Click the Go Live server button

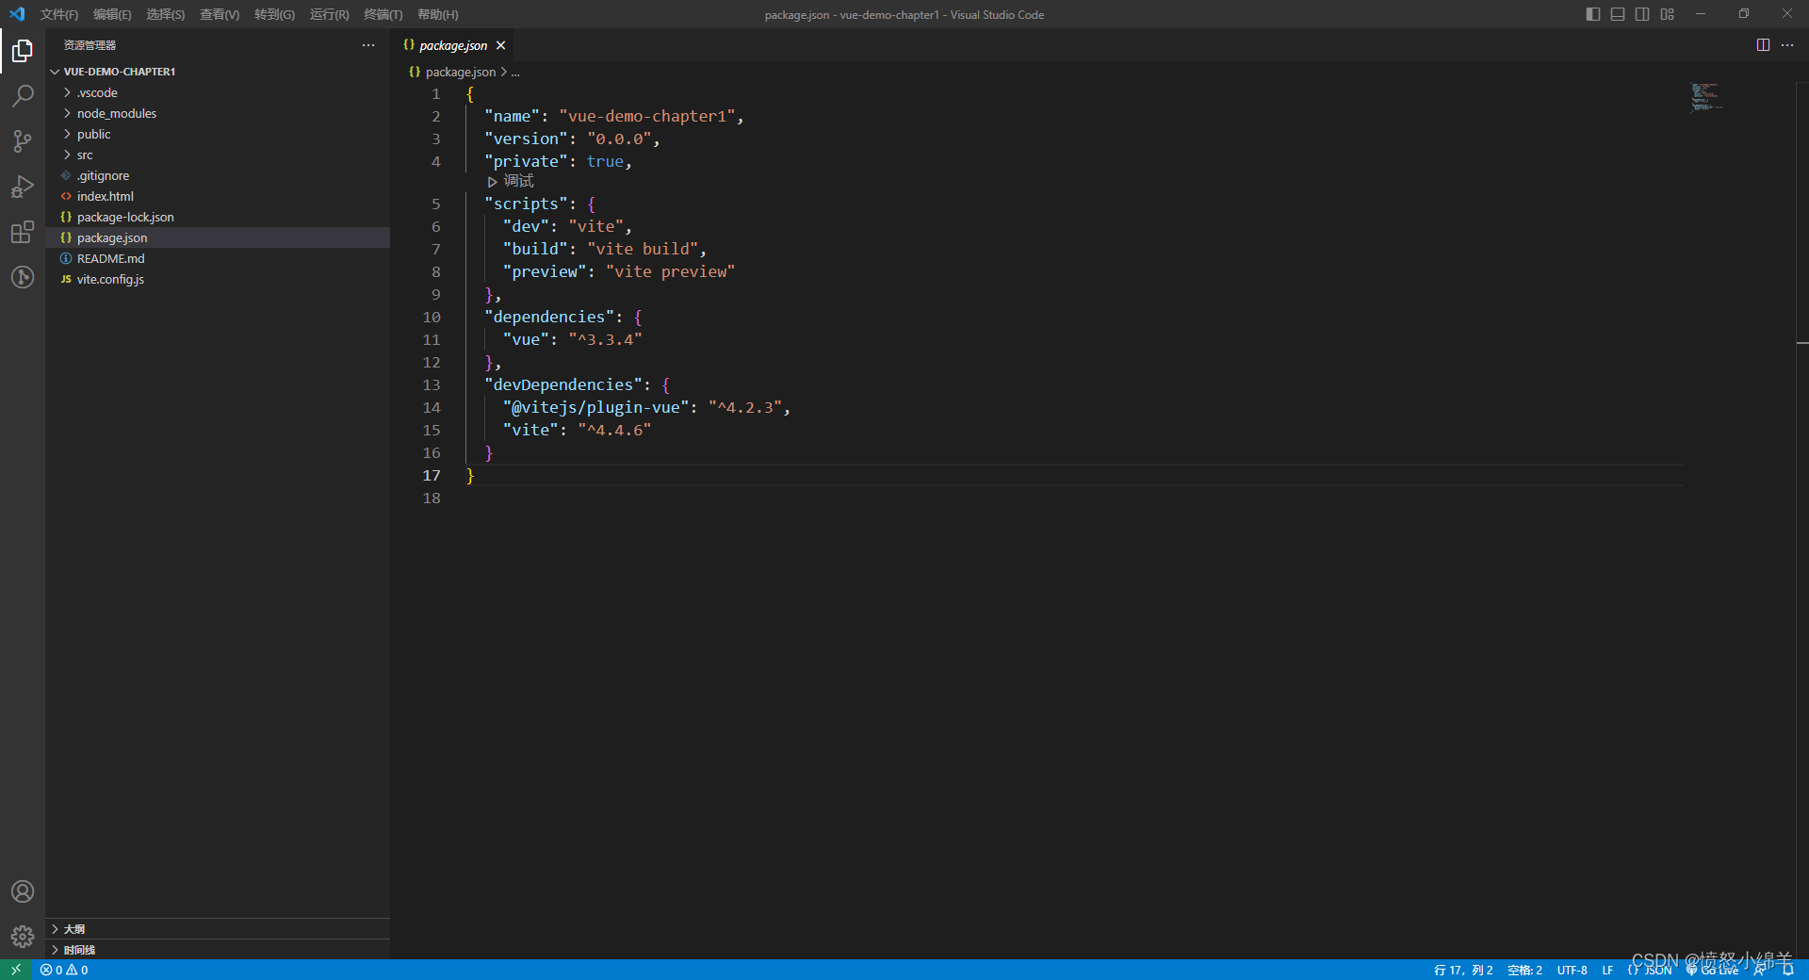tap(1713, 970)
